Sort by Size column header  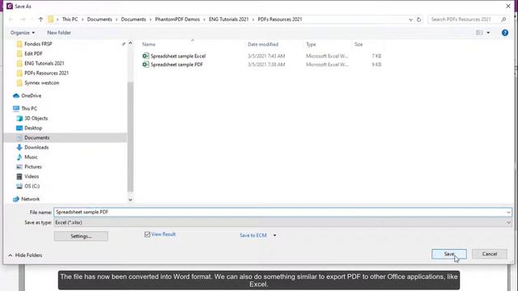(x=359, y=44)
